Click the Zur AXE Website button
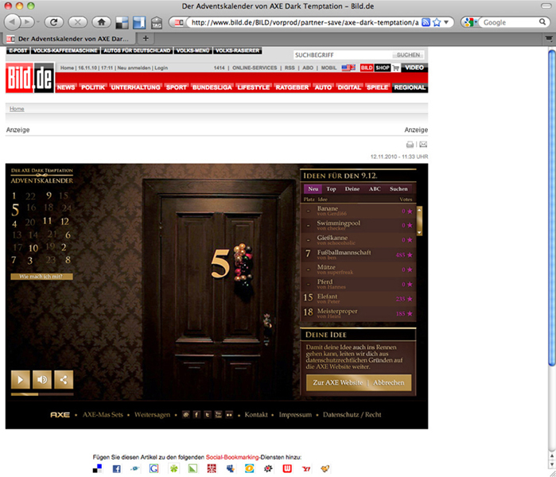The width and height of the screenshot is (556, 477). (337, 382)
